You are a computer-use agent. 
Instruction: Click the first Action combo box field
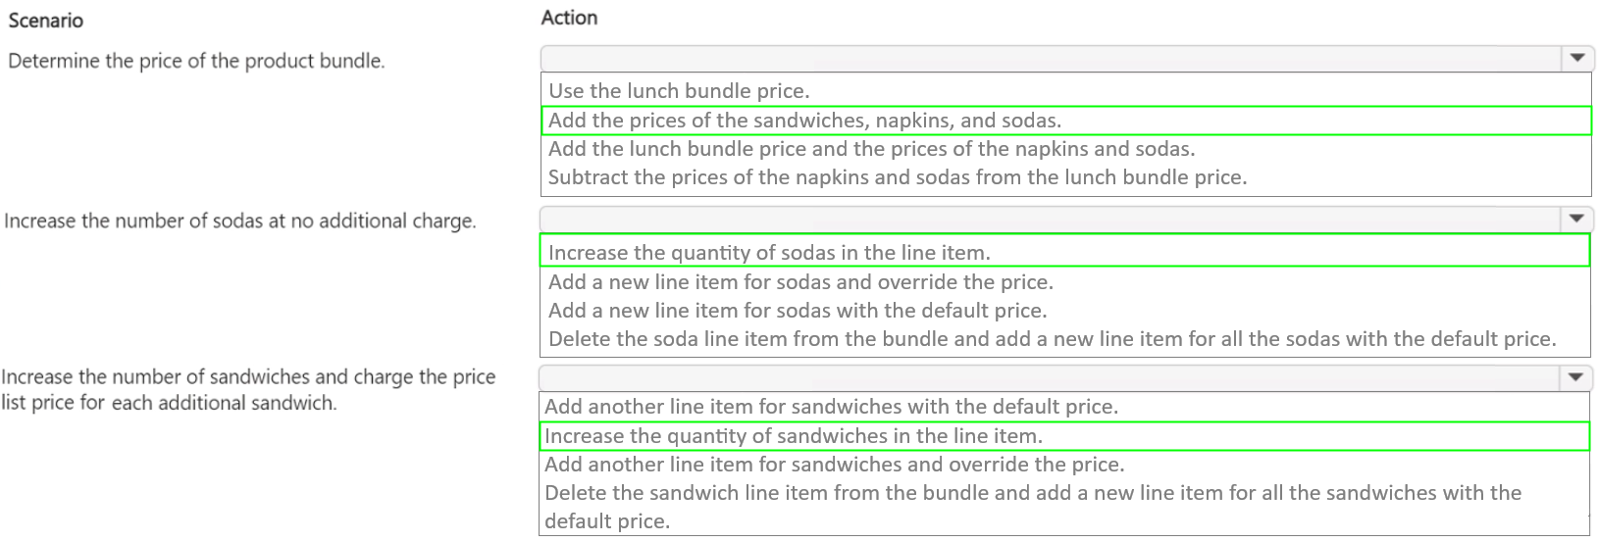(1050, 58)
